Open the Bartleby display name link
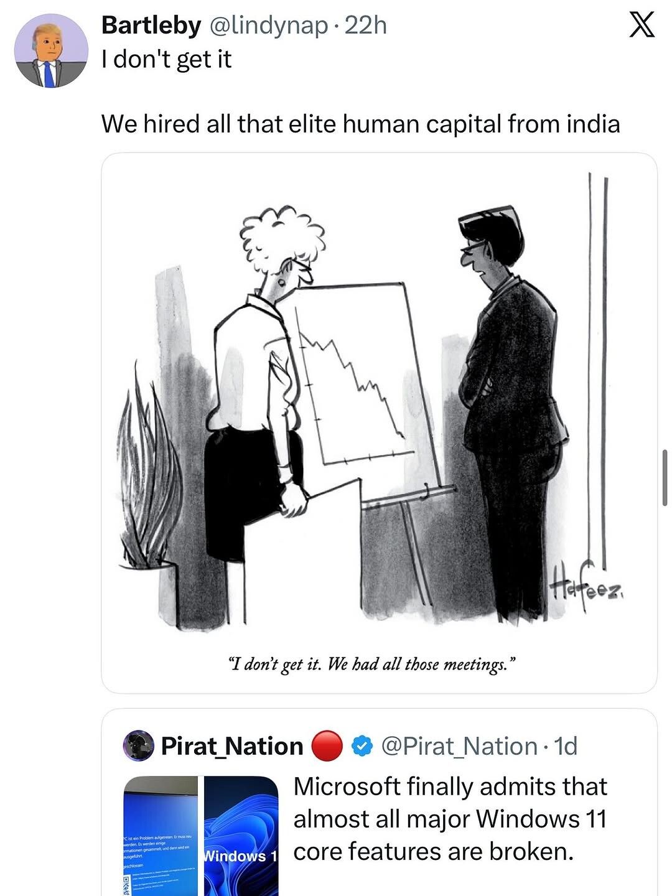 (151, 26)
